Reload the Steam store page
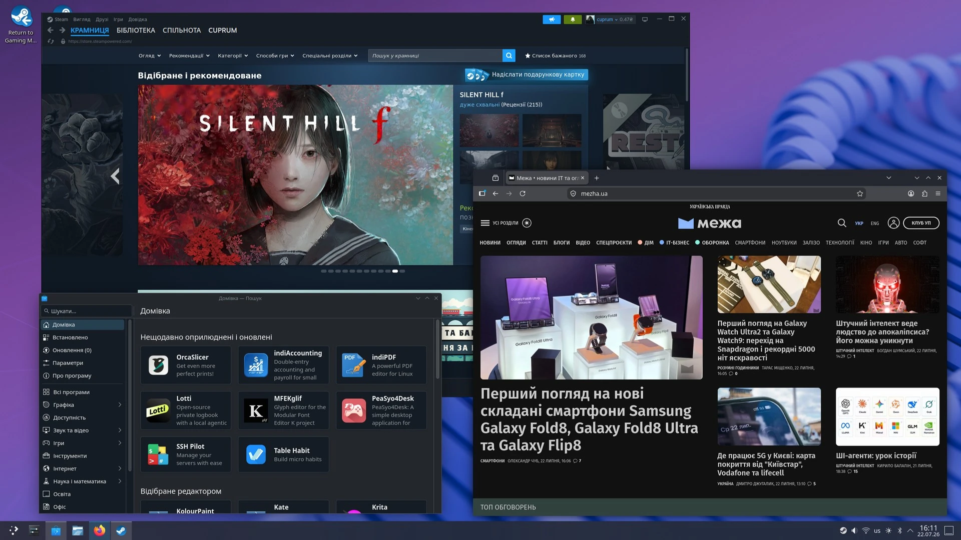The height and width of the screenshot is (540, 961). pos(51,41)
